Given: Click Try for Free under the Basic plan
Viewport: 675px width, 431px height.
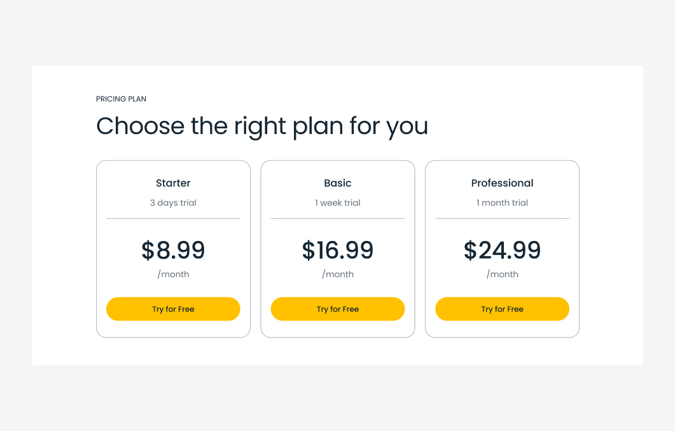Looking at the screenshot, I should (338, 309).
